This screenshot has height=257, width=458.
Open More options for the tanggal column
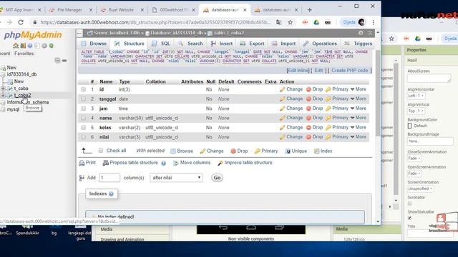click(x=359, y=99)
